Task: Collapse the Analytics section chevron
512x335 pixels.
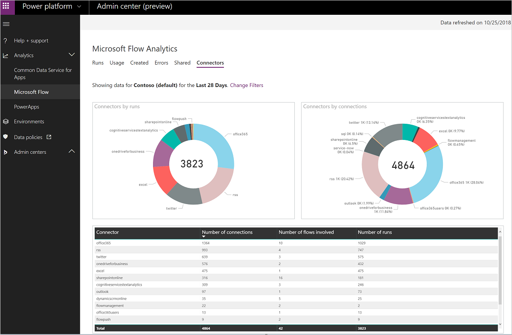Action: tap(72, 54)
